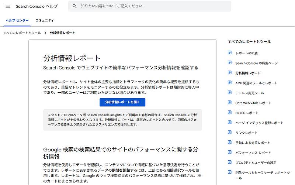Viewport: 295px width, 185px height.
Task: Open the アドレス変更ツール article
Action: coord(250,93)
